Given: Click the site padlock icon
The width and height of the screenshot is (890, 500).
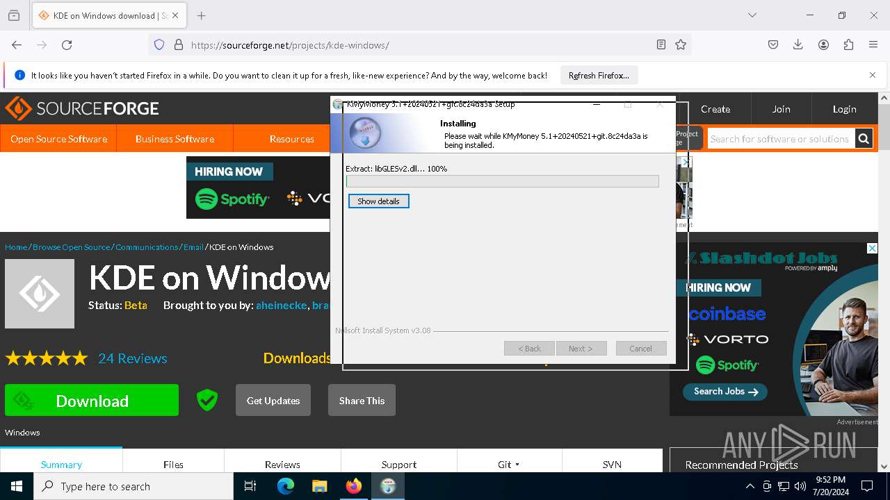Looking at the screenshot, I should point(178,44).
